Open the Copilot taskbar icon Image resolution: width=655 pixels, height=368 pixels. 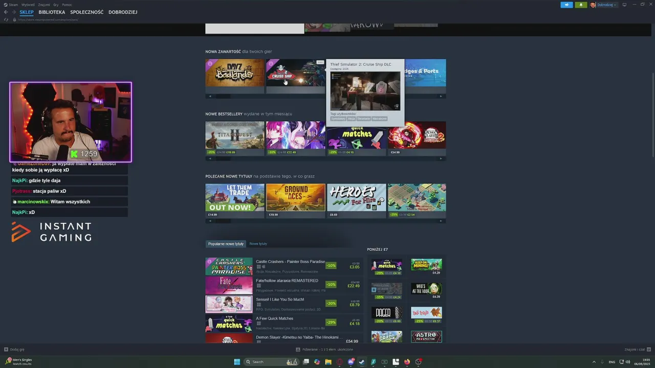coord(317,362)
